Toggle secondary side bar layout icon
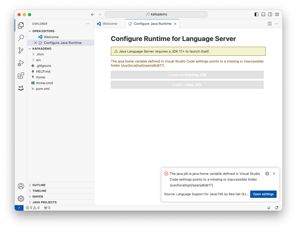Screen dimensions: 297x230 coord(270,14)
